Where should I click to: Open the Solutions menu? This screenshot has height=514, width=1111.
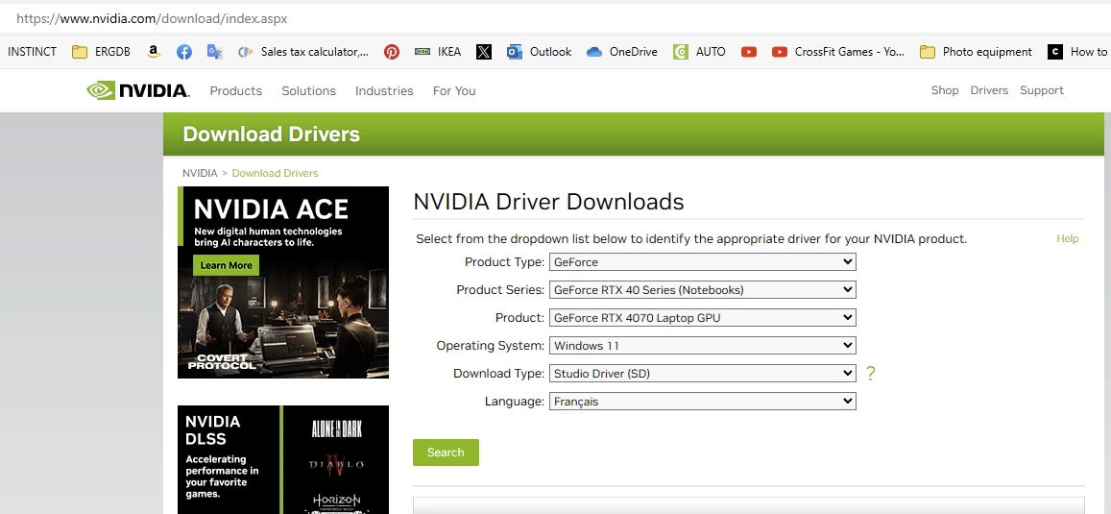point(308,90)
